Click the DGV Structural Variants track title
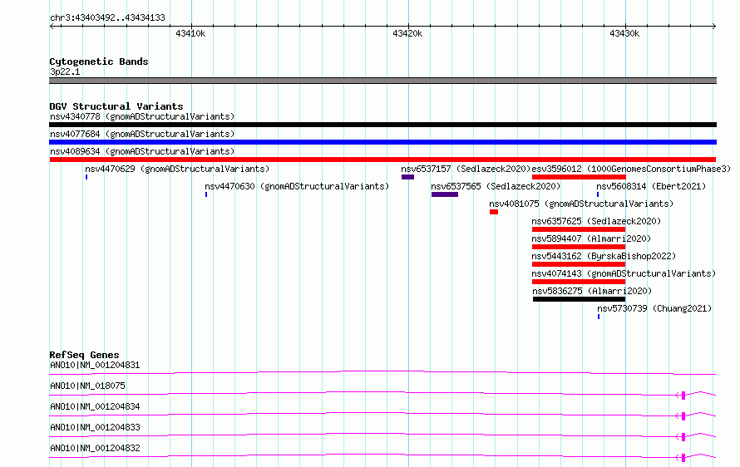Viewport: 740px width, 467px height. click(116, 106)
